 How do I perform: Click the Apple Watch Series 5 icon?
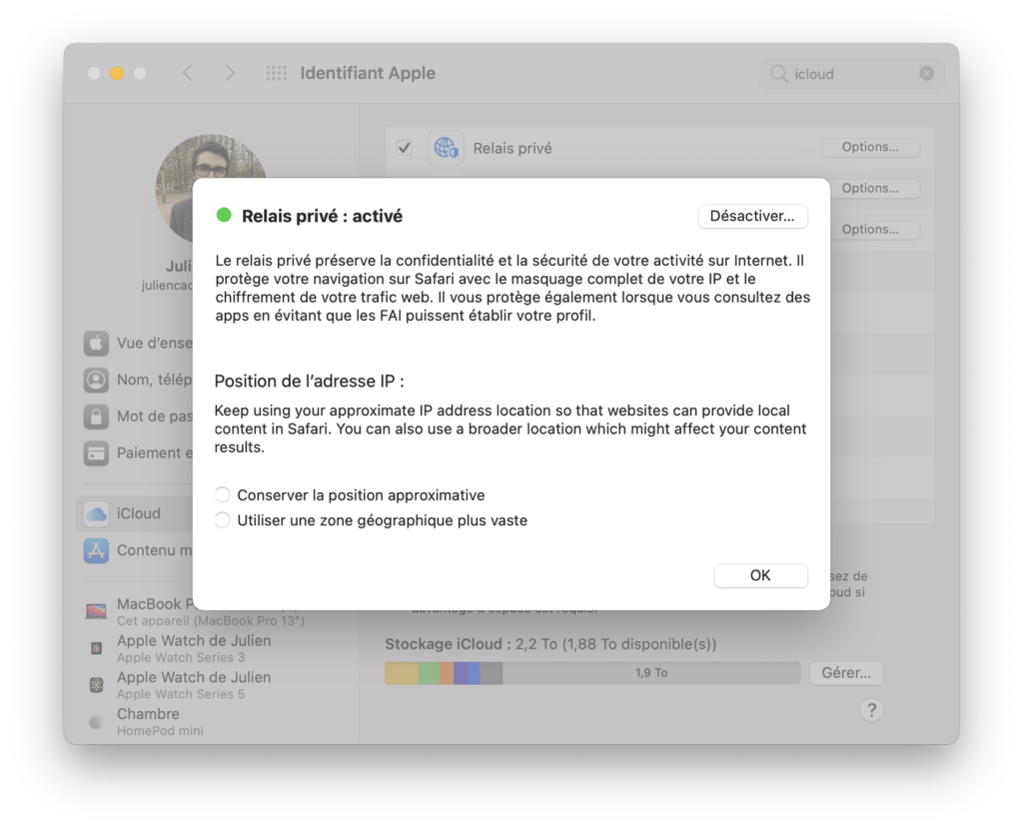click(x=96, y=685)
